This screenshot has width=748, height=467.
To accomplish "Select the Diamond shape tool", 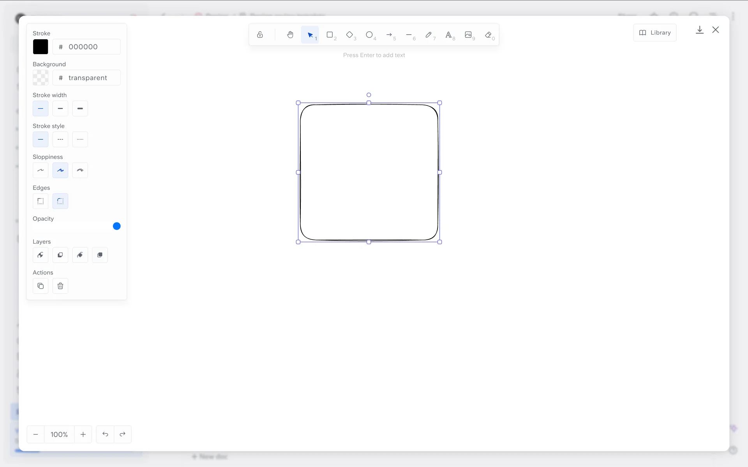I will (349, 35).
